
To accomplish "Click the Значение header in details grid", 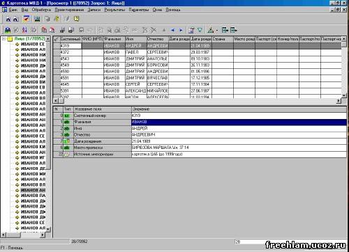I will click(x=239, y=109).
